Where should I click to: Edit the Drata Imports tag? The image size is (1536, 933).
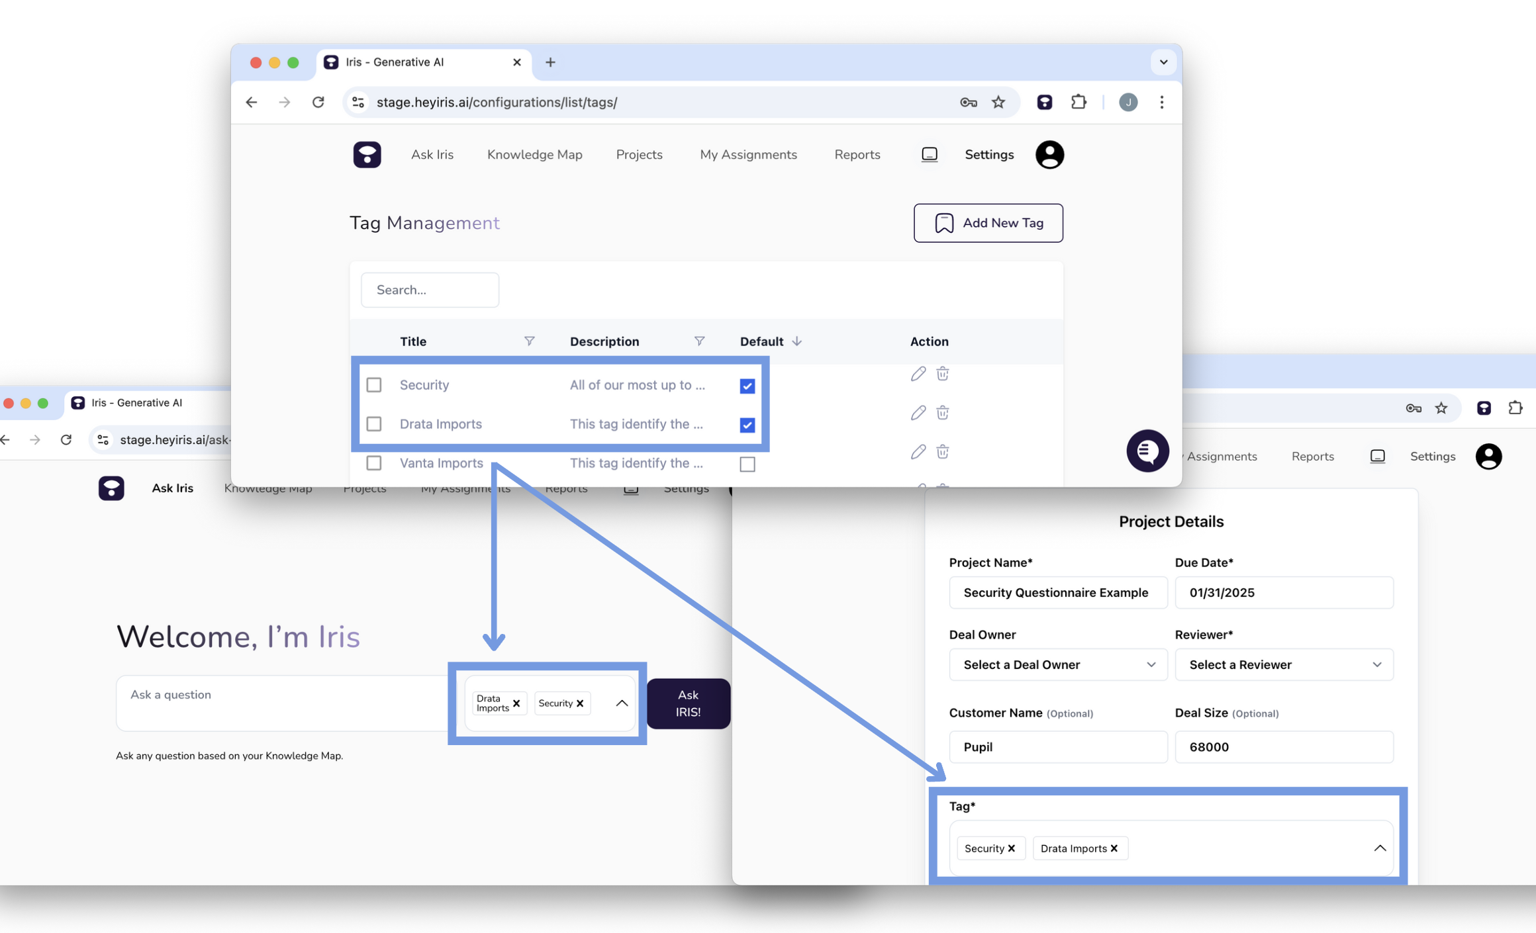(x=918, y=413)
